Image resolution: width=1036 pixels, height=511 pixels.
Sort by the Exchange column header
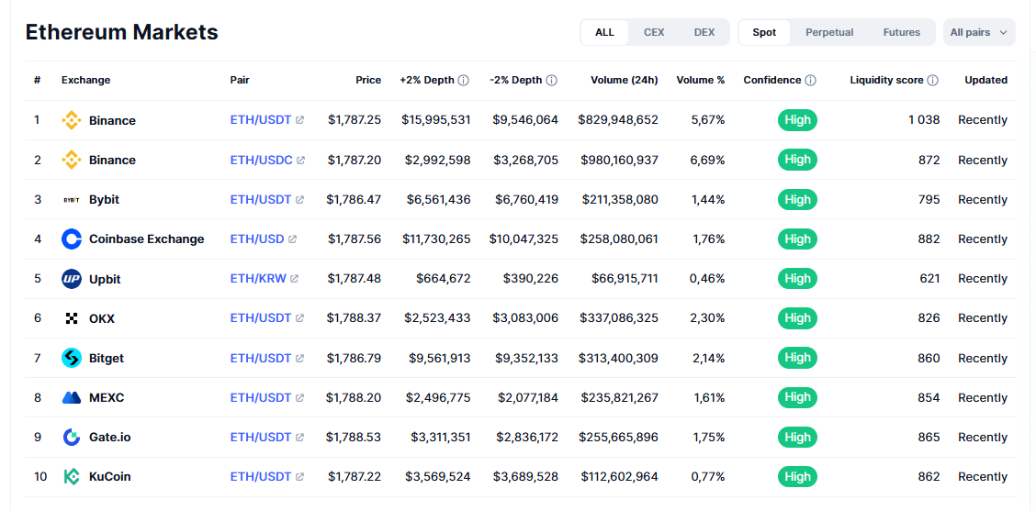(x=86, y=80)
